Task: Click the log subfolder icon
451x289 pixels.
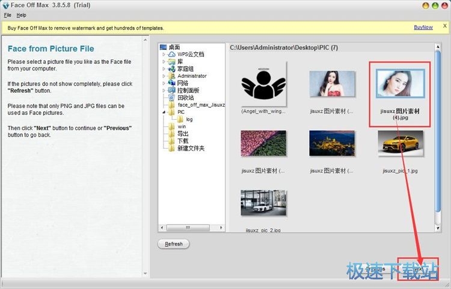Action: point(180,119)
